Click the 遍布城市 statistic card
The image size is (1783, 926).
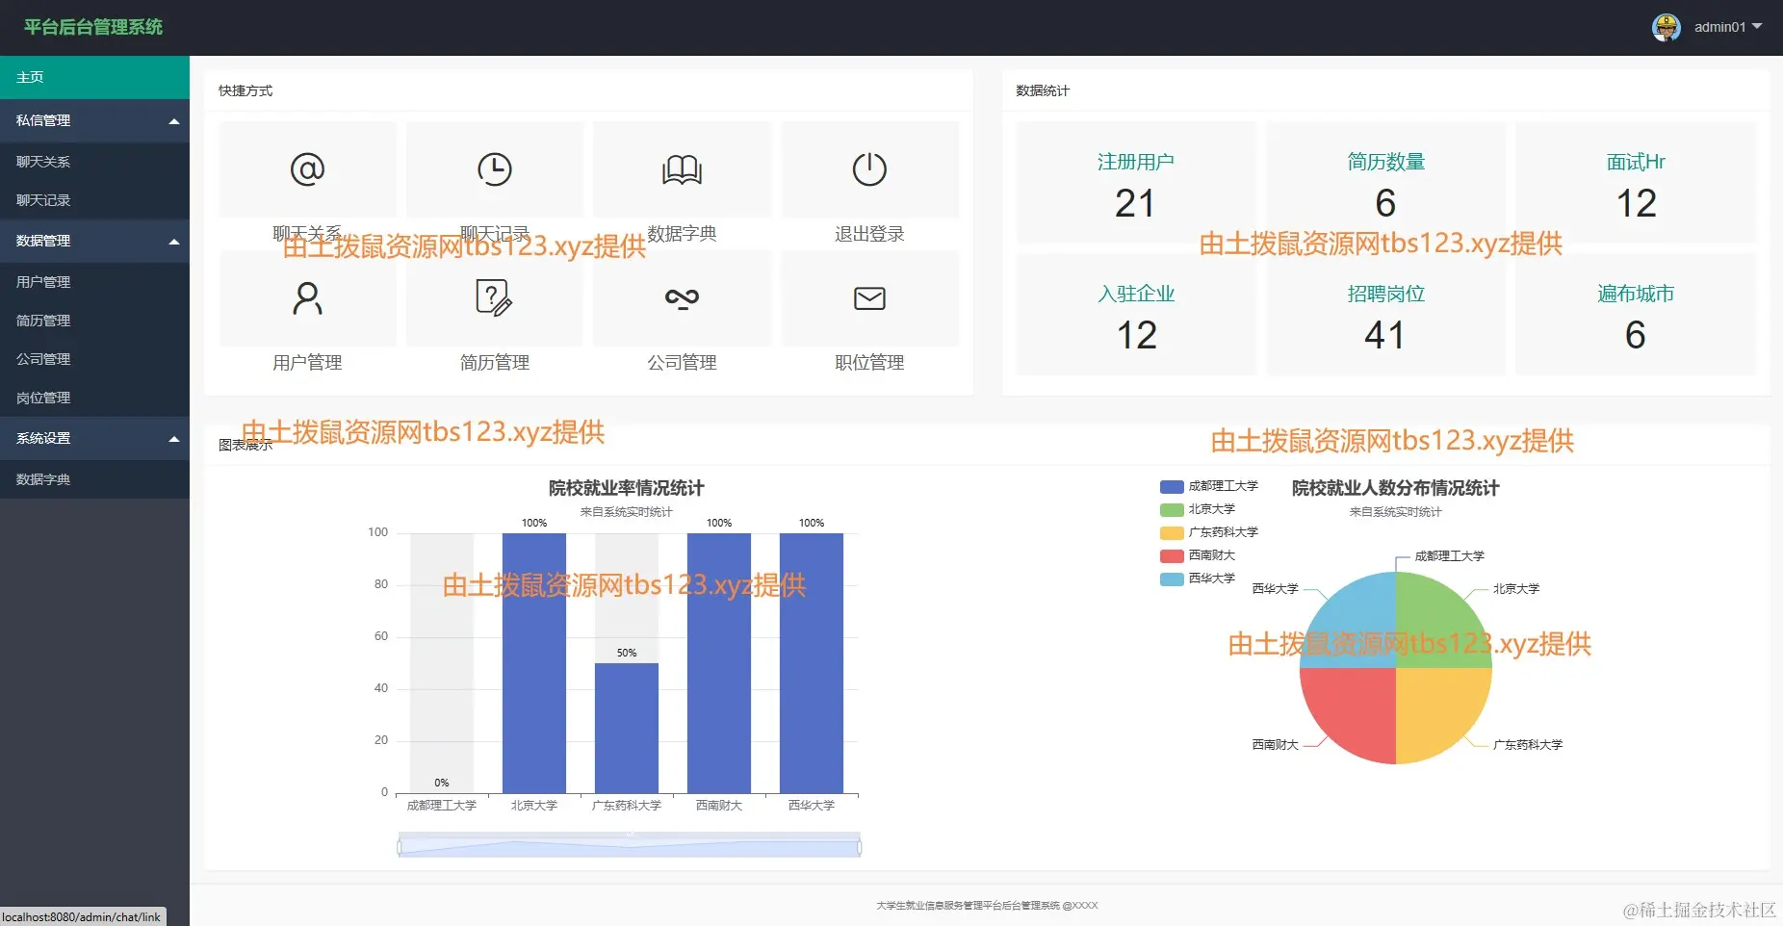click(1636, 314)
